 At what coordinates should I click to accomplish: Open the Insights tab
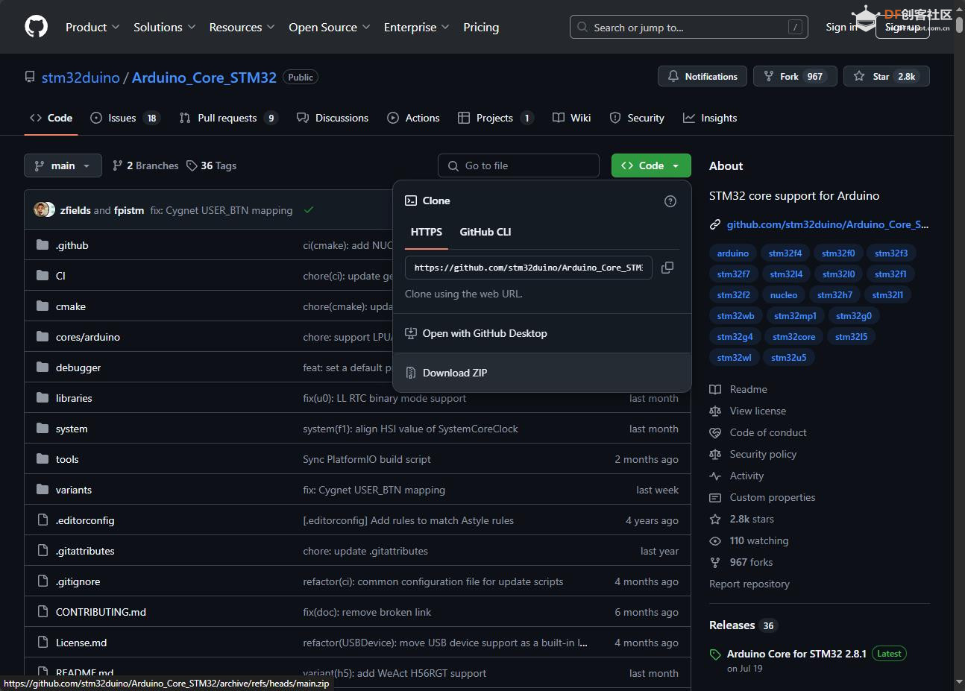710,118
